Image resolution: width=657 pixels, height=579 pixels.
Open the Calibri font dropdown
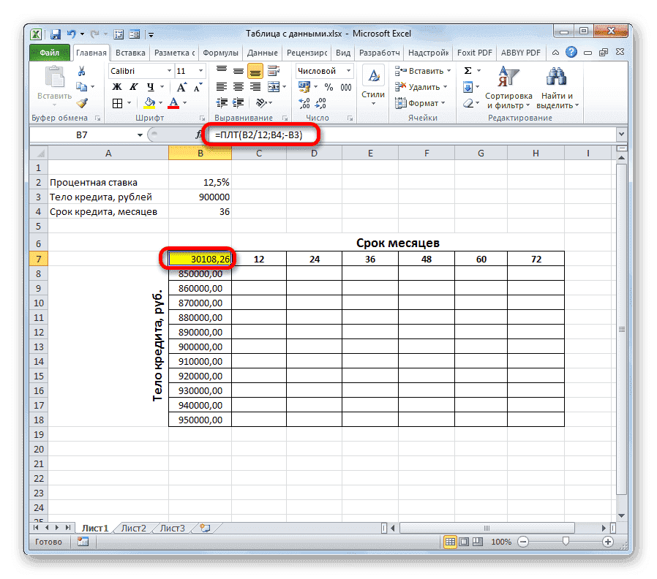tap(168, 70)
